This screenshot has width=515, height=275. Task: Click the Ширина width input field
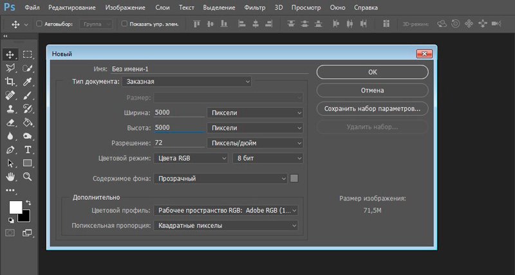point(178,112)
